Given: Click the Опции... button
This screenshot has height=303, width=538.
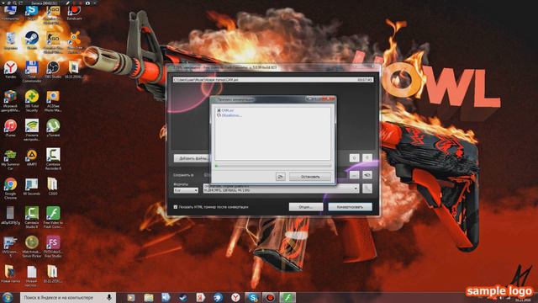Looking at the screenshot, I should click(306, 207).
